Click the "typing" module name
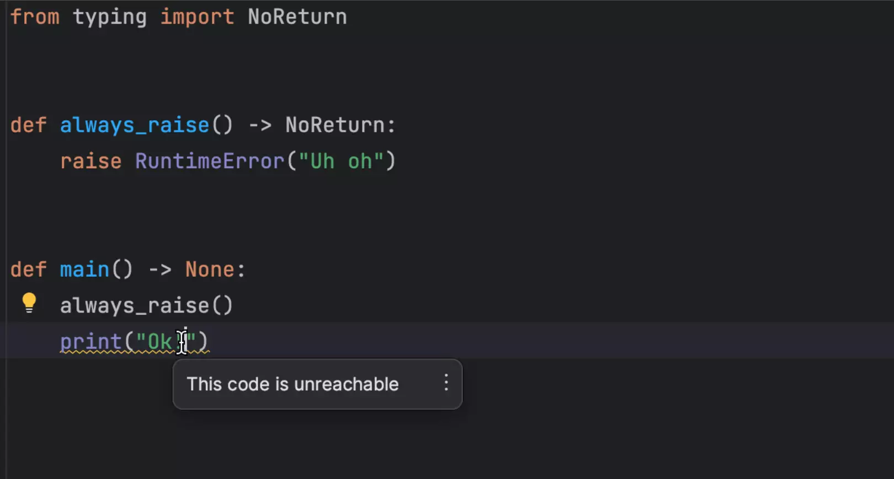This screenshot has height=479, width=894. [x=110, y=17]
